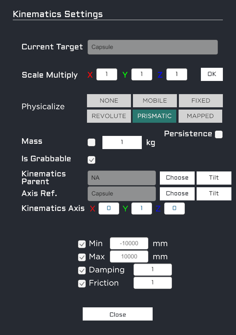Close the Kinematics Settings panel
The image size is (236, 335).
pyautogui.click(x=118, y=314)
